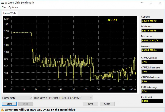Screen dimensions: 165x112
Task: Click the 38:23 elapsed timer on the graph
Action: click(x=112, y=20)
